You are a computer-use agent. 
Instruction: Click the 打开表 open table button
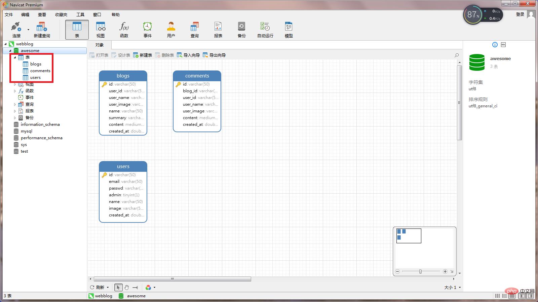99,55
